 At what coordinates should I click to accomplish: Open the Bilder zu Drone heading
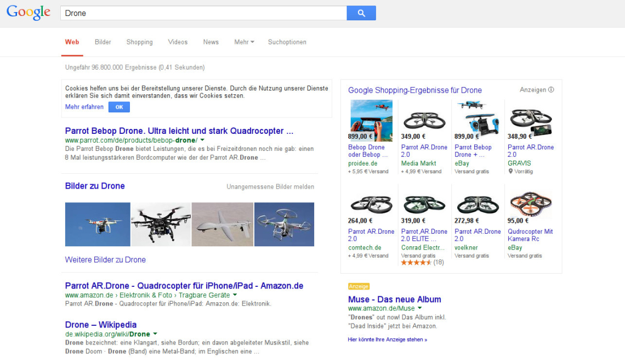tap(95, 186)
